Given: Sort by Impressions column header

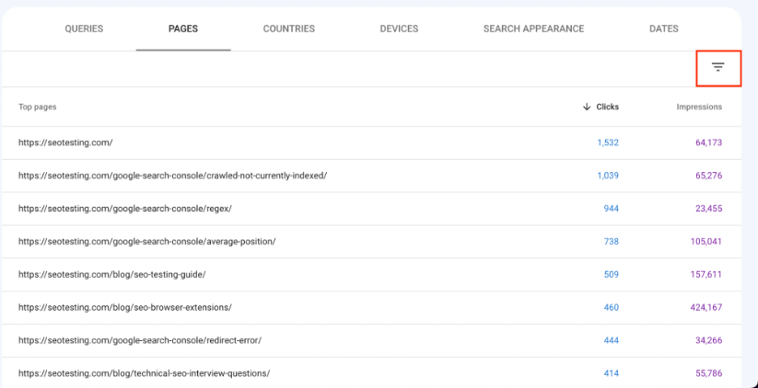Looking at the screenshot, I should (699, 107).
